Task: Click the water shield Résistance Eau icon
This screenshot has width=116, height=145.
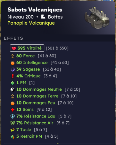Action: coord(12,116)
